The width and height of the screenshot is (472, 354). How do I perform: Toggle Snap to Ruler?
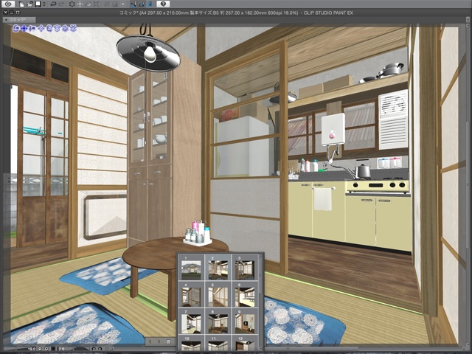133,4
